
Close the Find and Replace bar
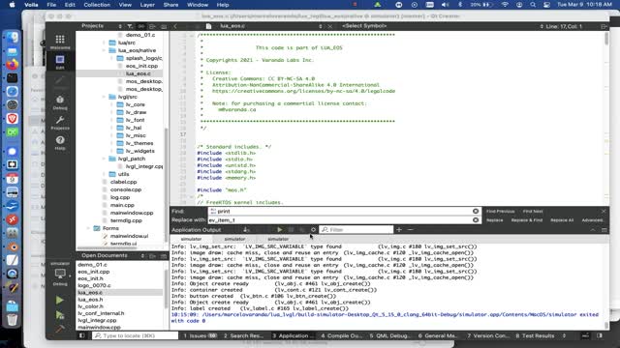pyautogui.click(x=604, y=211)
